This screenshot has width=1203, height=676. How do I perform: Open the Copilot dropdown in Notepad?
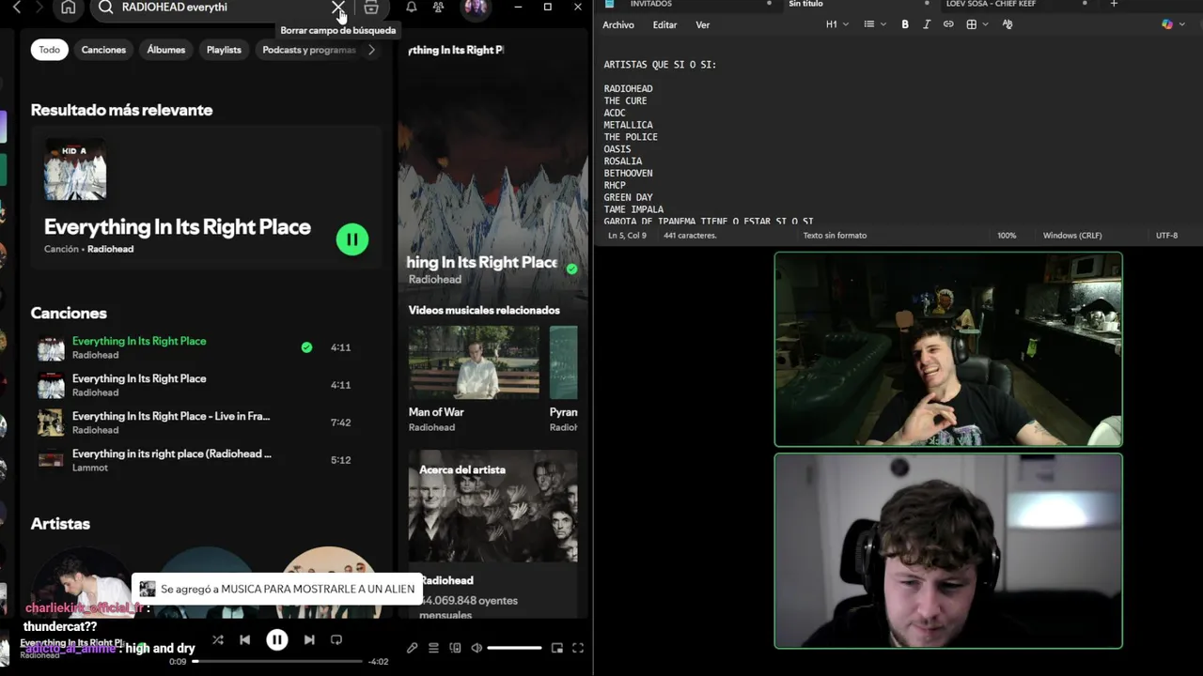[x=1172, y=24]
